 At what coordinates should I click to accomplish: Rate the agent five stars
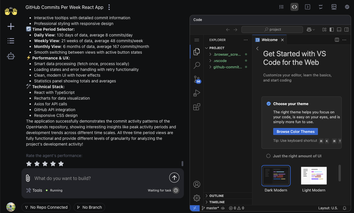[x=61, y=164]
